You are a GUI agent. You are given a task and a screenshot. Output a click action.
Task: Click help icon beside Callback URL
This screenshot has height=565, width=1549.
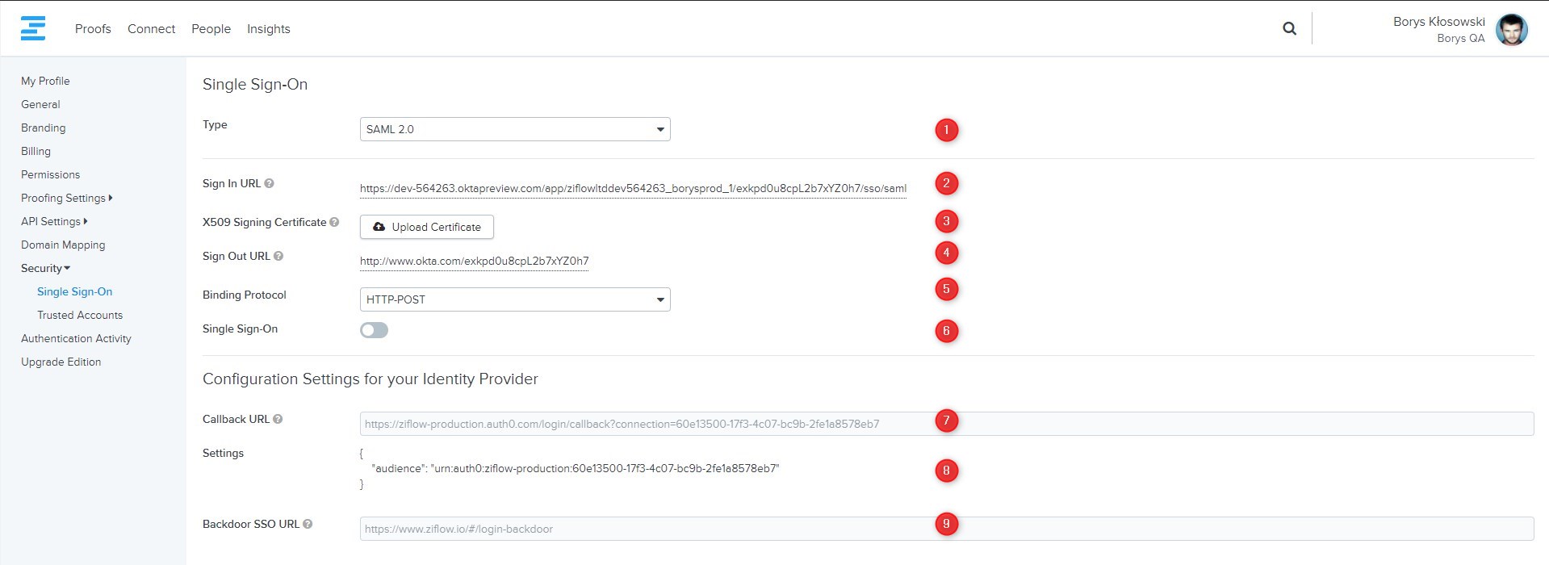click(278, 419)
